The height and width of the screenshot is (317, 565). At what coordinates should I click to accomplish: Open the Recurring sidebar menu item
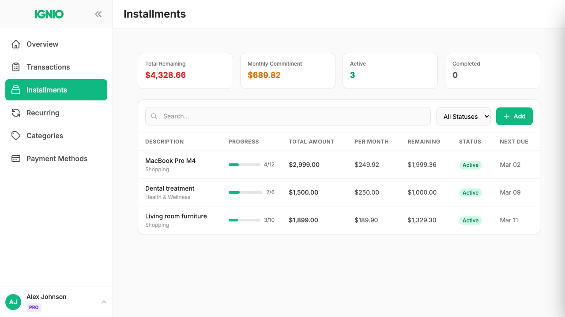click(43, 113)
